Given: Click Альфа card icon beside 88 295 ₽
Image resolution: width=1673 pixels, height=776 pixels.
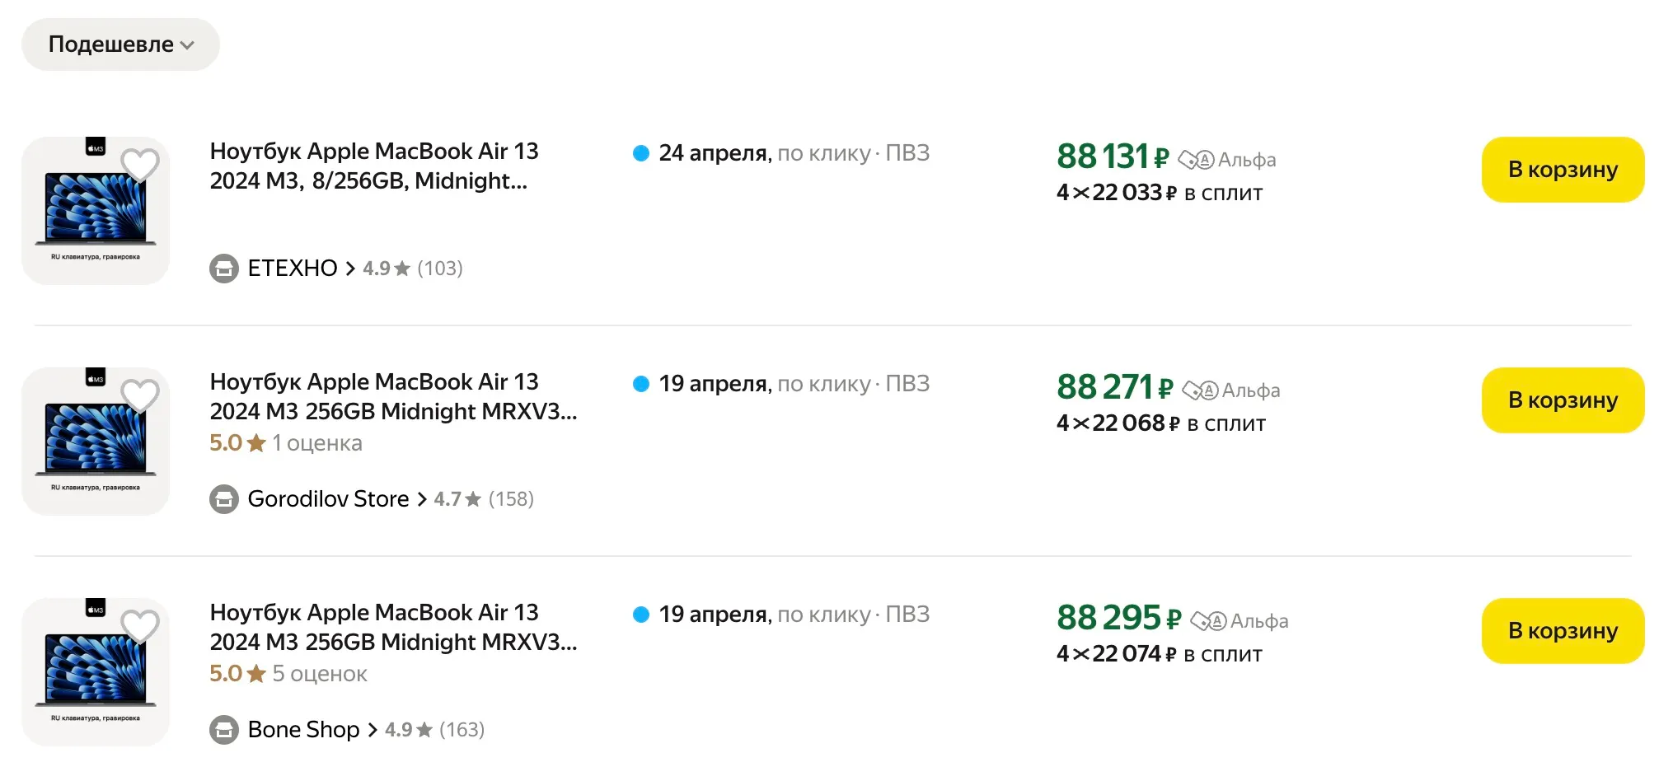Looking at the screenshot, I should coord(1208,621).
